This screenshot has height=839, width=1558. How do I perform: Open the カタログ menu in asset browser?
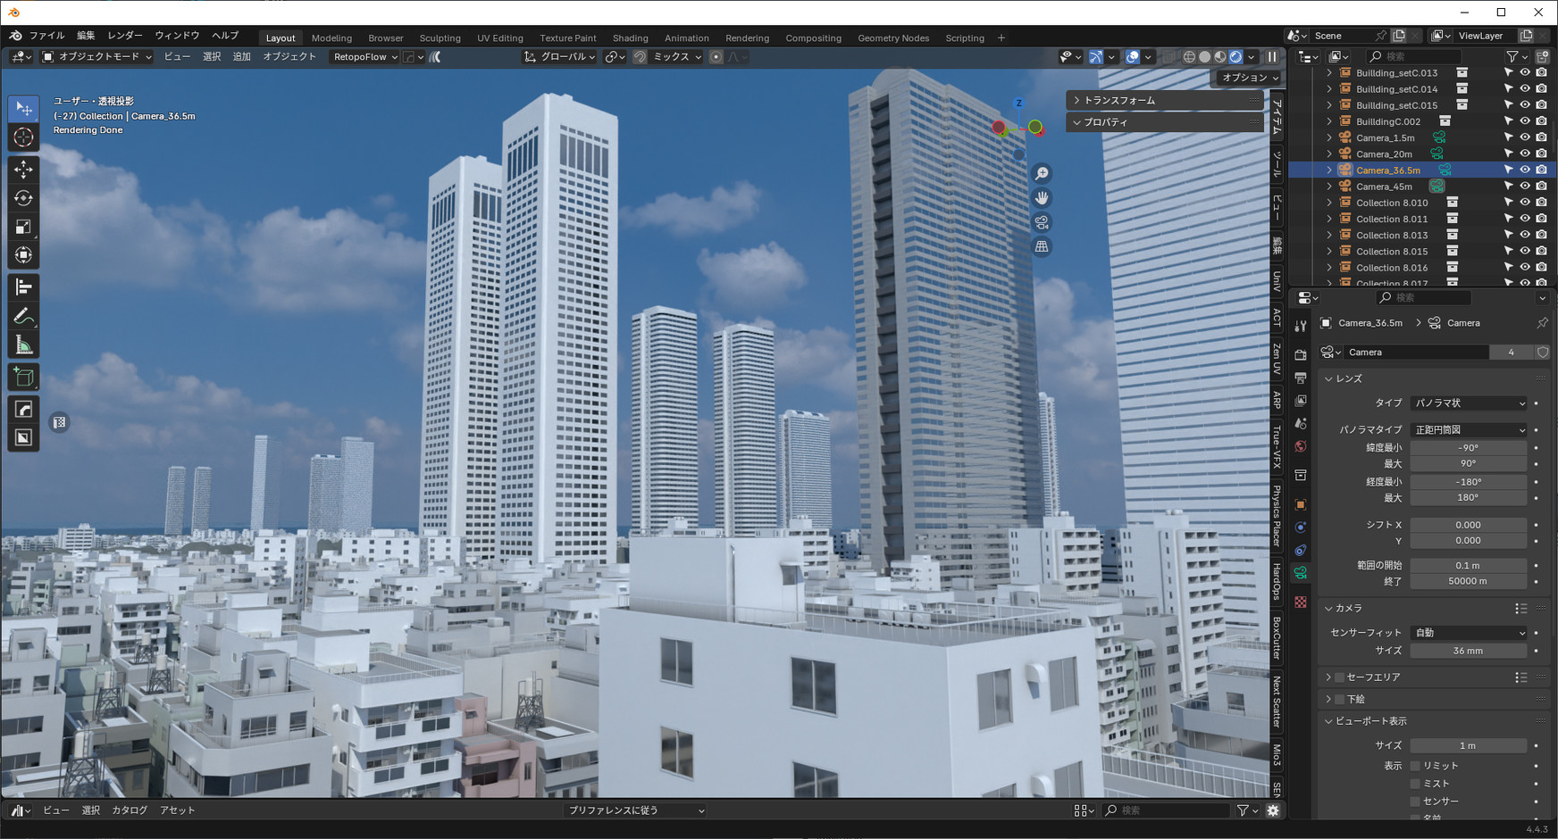130,810
